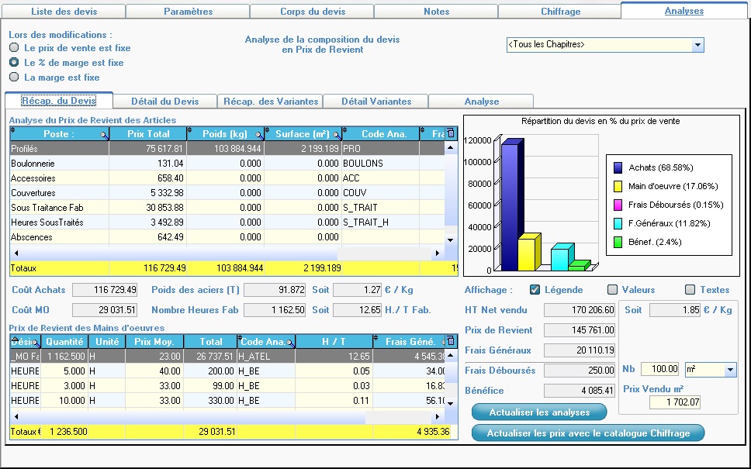Click blue Achats color swatch in legend

(x=618, y=167)
